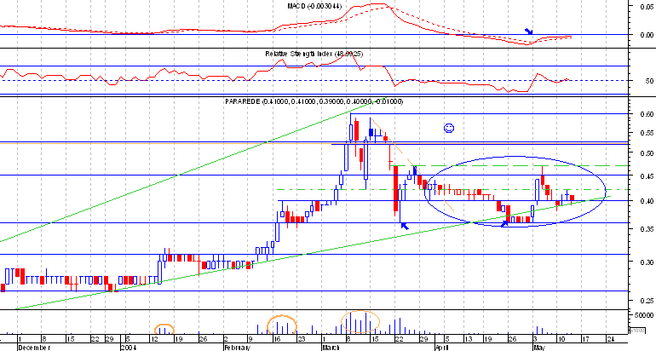This screenshot has height=351, width=656.
Task: Click the 13 date tick in April
Action: tap(469, 339)
